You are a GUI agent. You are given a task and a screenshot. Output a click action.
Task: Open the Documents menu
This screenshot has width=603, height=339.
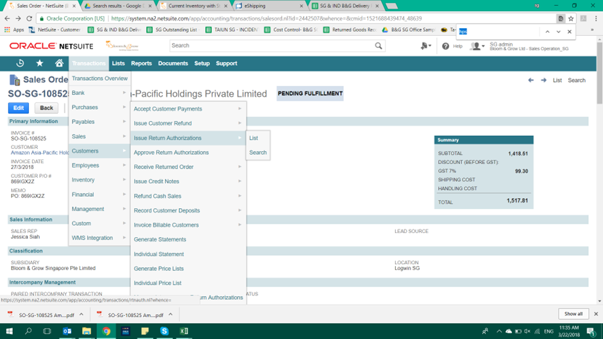click(x=173, y=63)
